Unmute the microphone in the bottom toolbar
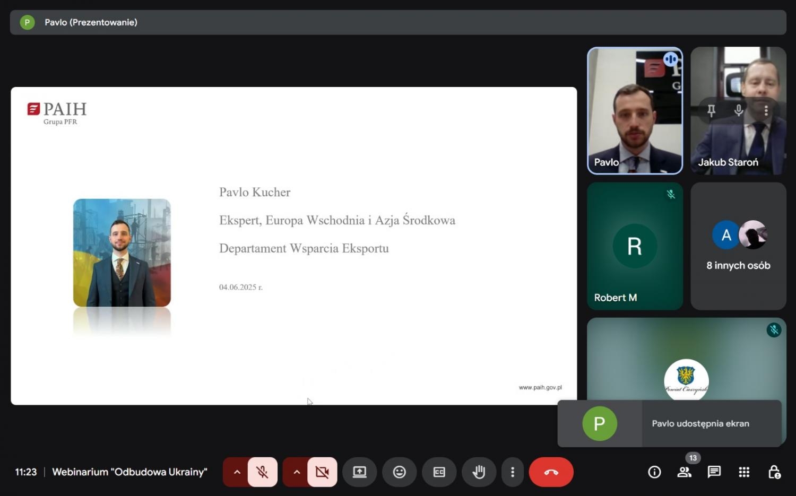The width and height of the screenshot is (796, 496). [262, 472]
